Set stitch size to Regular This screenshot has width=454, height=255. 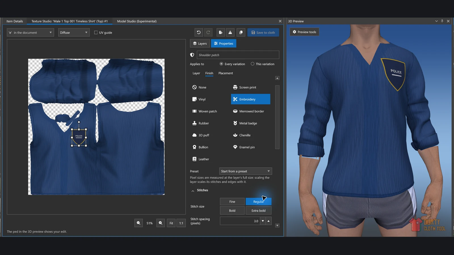coord(258,201)
